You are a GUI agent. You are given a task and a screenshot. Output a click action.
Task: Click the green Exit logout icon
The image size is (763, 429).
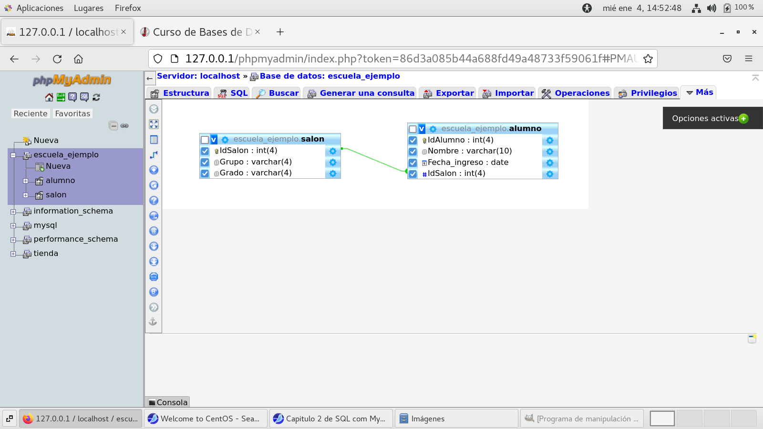click(x=61, y=97)
